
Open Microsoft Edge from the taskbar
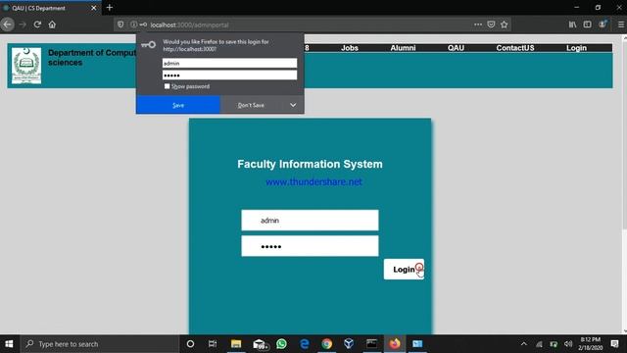point(305,344)
